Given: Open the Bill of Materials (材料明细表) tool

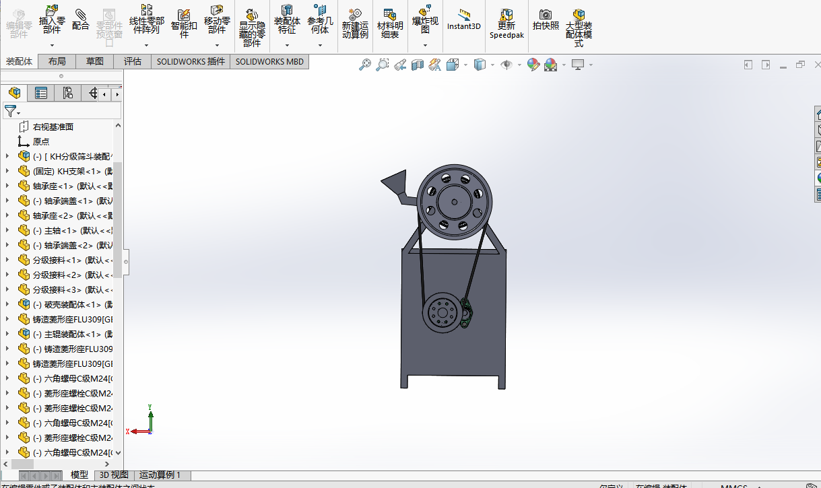Looking at the screenshot, I should coord(390,24).
